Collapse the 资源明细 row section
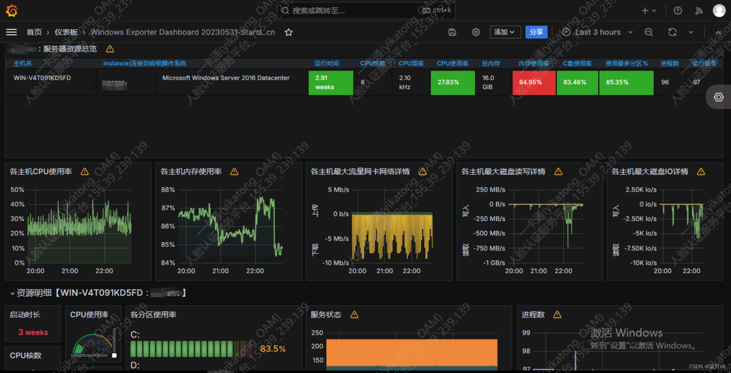The width and height of the screenshot is (731, 373). pos(12,293)
